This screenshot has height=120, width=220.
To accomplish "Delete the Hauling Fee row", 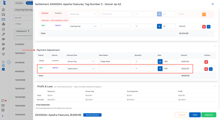I will 204,26.
